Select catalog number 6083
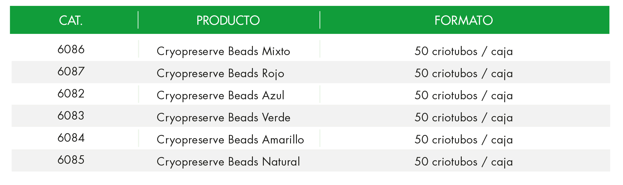623x185 pixels. click(71, 115)
